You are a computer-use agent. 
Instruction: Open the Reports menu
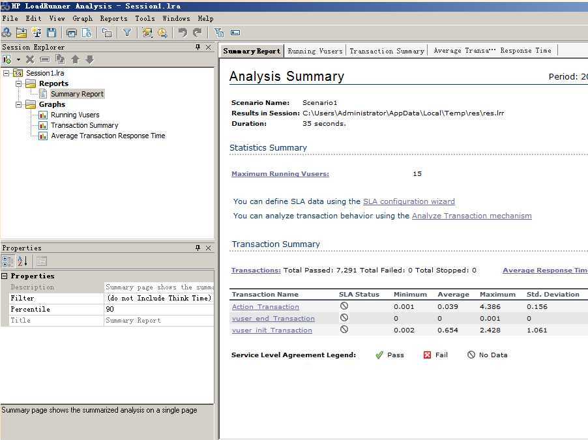click(113, 18)
